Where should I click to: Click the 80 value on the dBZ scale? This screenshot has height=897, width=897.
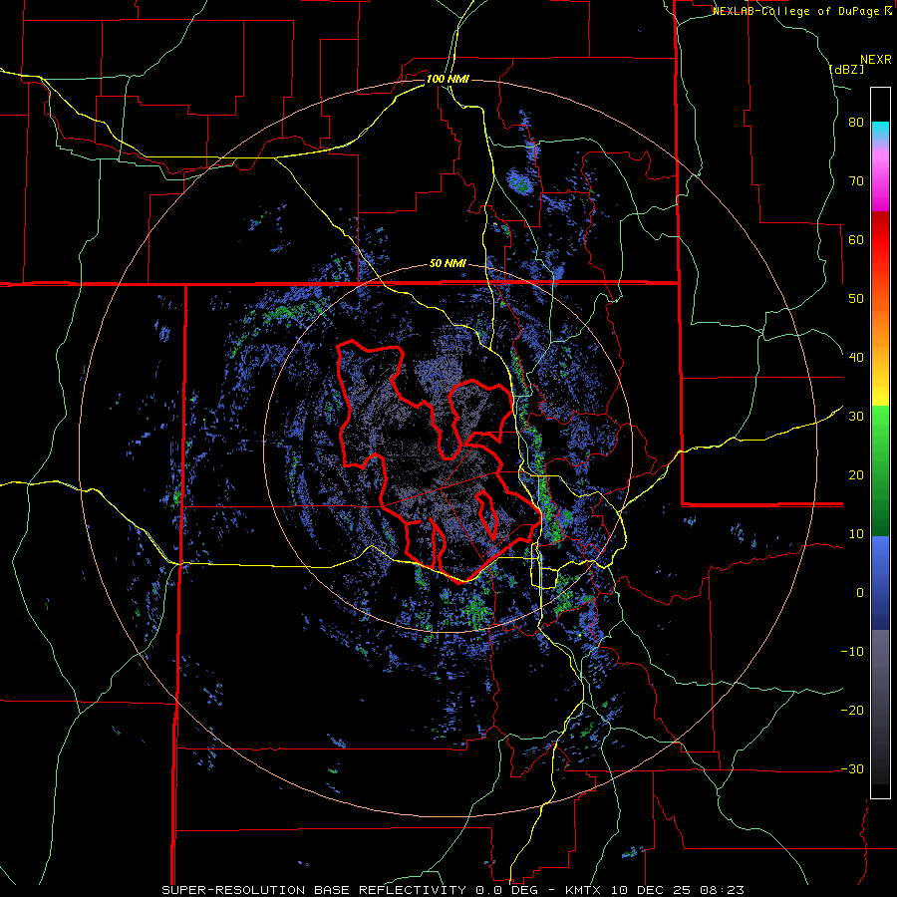[856, 123]
